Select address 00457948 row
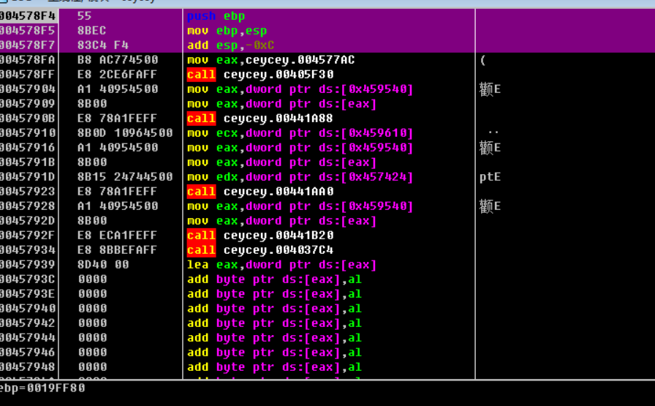The image size is (655, 406). click(x=26, y=367)
